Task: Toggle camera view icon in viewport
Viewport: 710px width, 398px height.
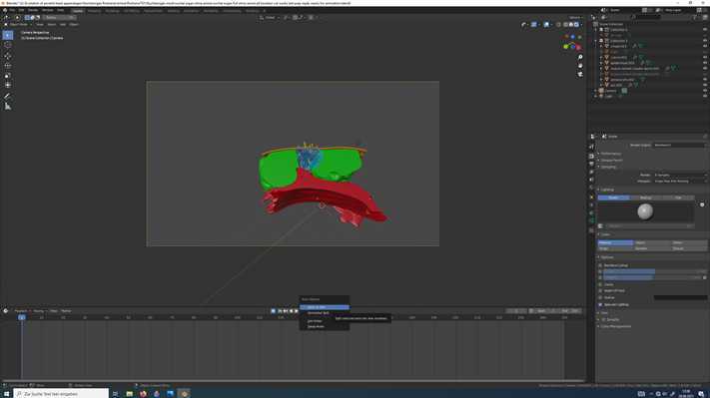Action: (x=580, y=74)
